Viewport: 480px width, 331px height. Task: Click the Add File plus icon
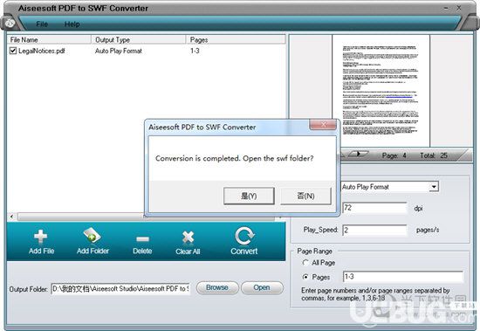click(40, 237)
